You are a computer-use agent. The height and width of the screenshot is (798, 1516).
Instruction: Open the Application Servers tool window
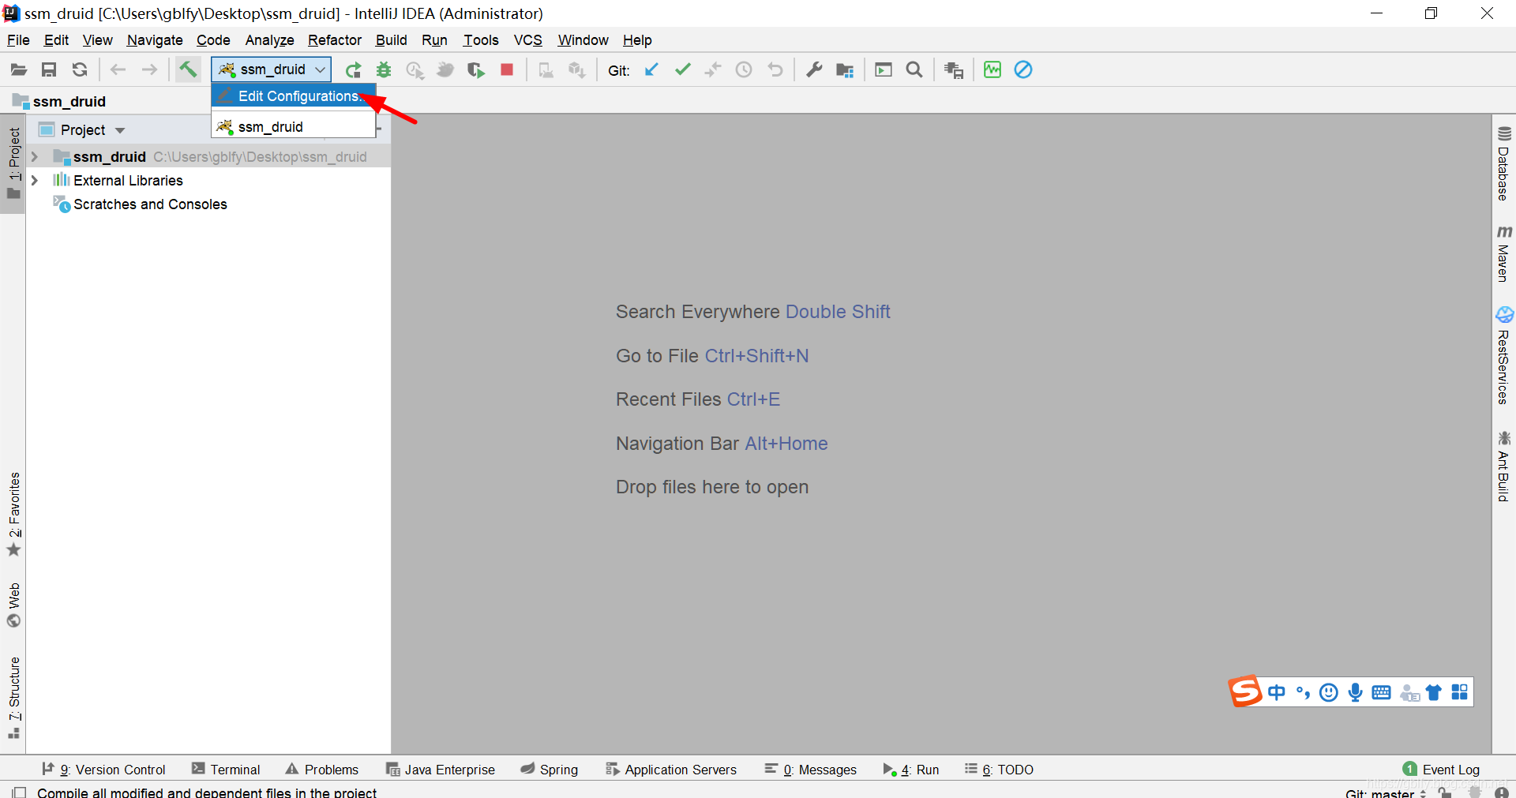point(671,770)
